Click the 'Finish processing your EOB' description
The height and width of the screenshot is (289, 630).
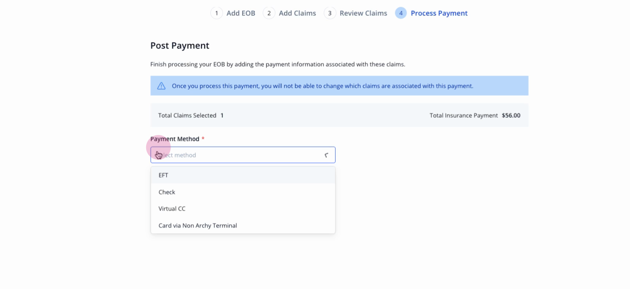click(x=278, y=64)
